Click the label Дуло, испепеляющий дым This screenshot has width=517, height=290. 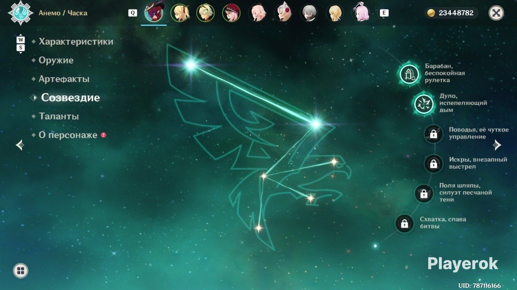463,103
